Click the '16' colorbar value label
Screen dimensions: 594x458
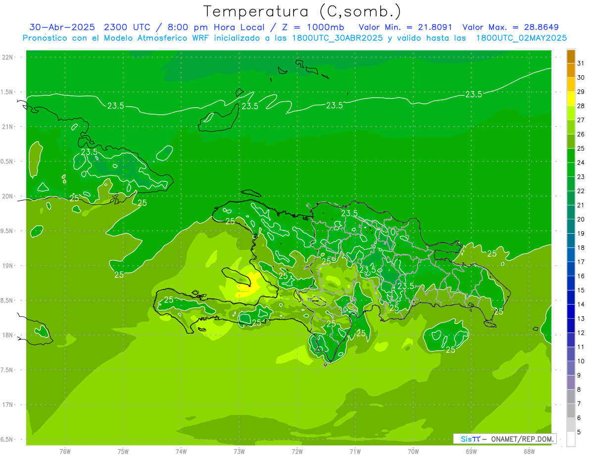pos(581,276)
